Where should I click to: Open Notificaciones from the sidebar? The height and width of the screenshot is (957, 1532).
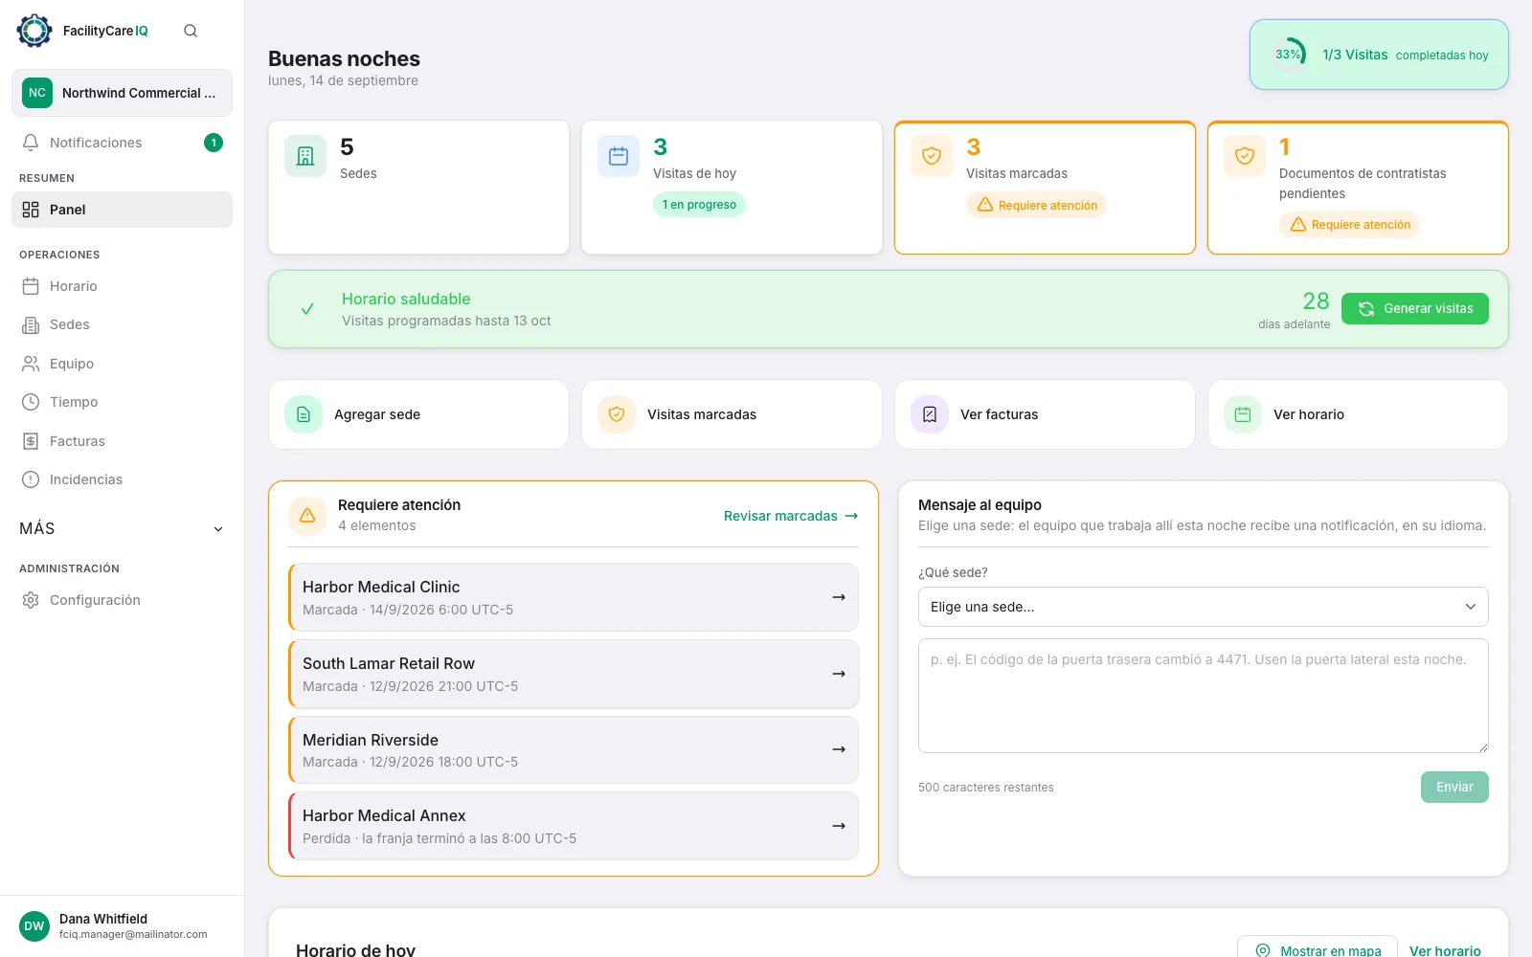122,143
